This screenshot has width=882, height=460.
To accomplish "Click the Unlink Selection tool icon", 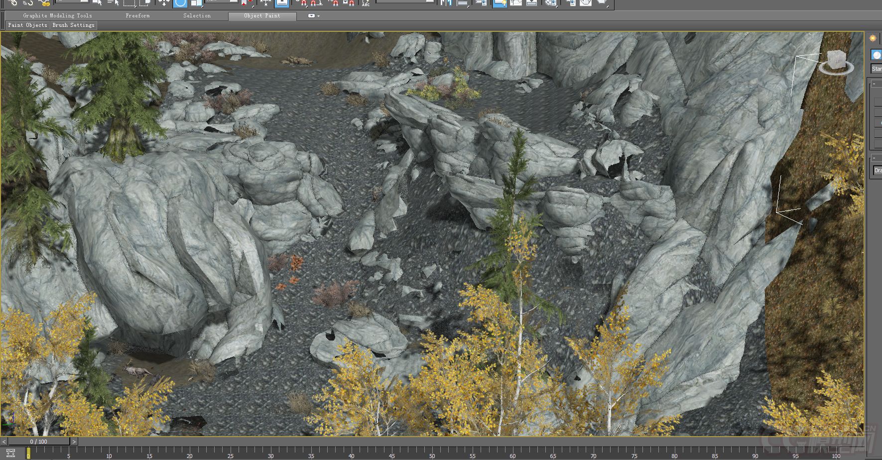I will coord(28,2).
